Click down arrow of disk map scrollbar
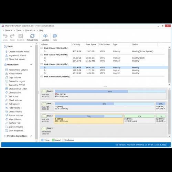 [169, 136]
